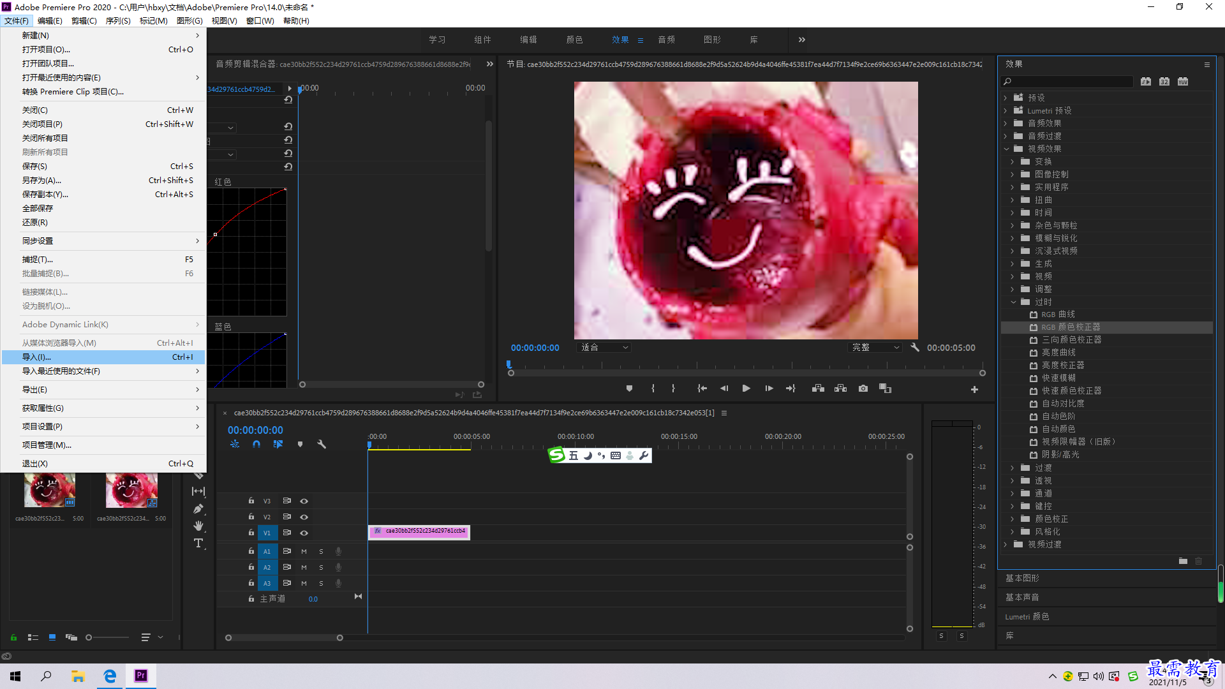Collapse the 视频效果 folder

1006,149
